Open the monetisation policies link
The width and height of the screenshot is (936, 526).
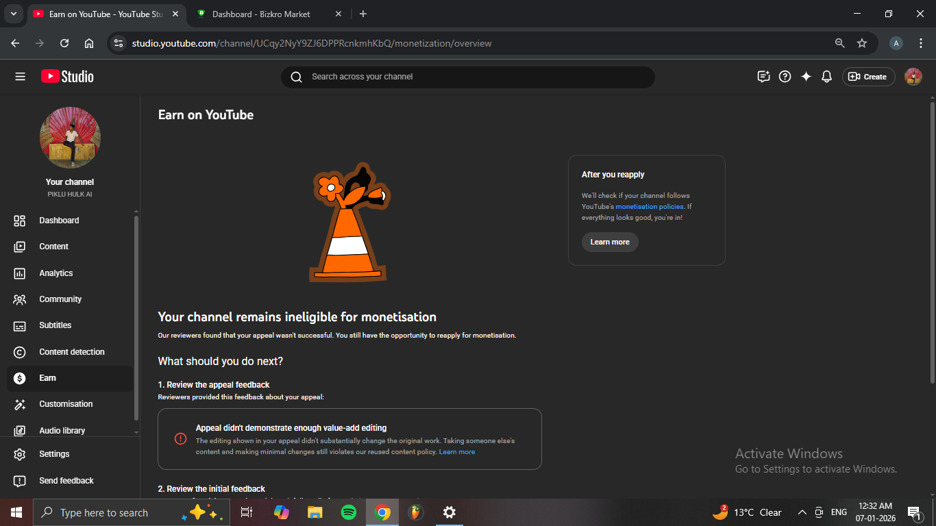650,207
